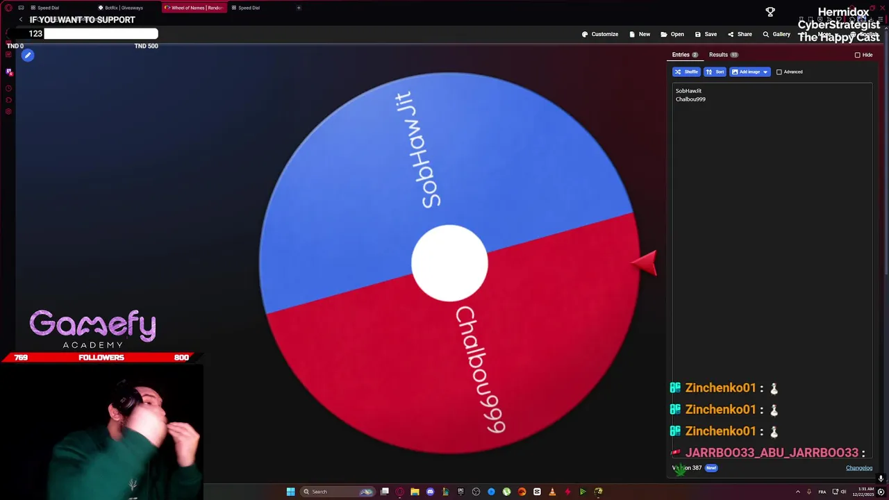
Task: Open Twitch from the Opera sidebar
Action: point(9,72)
